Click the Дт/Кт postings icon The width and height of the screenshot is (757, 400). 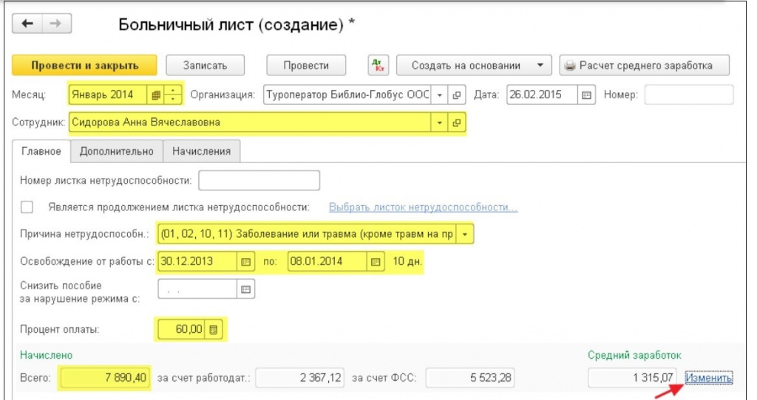click(x=378, y=65)
